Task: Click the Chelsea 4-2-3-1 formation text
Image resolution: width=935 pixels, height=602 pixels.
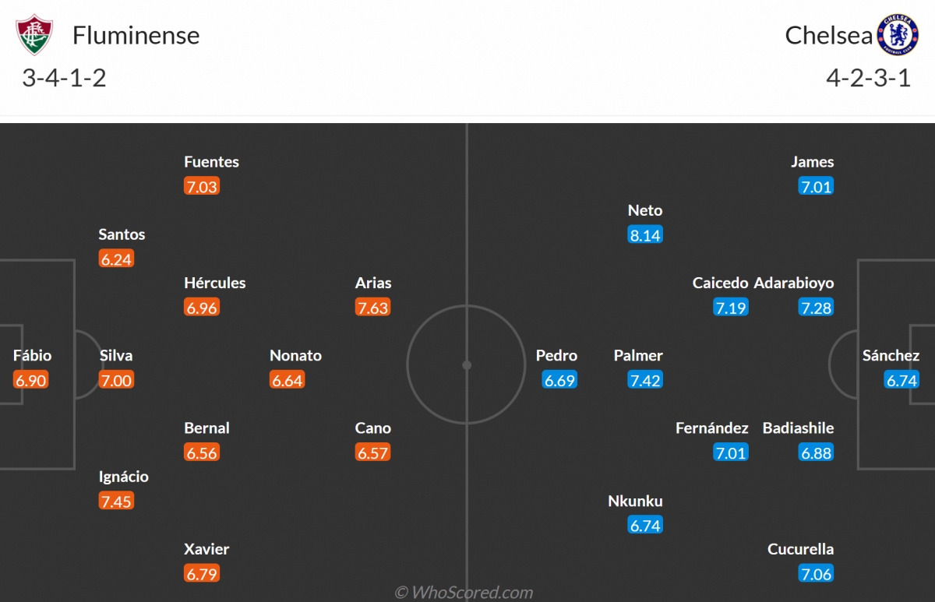Action: (x=870, y=79)
